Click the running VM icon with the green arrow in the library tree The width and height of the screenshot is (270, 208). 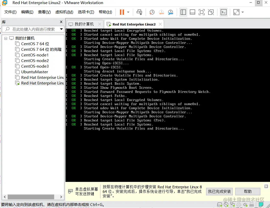click(x=17, y=83)
